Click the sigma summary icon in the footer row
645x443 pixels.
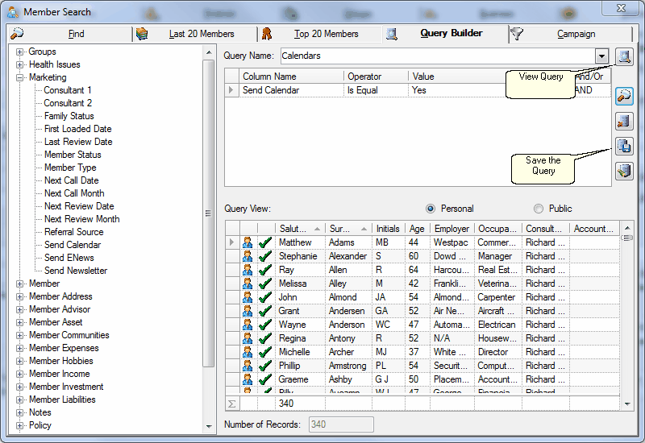(232, 404)
